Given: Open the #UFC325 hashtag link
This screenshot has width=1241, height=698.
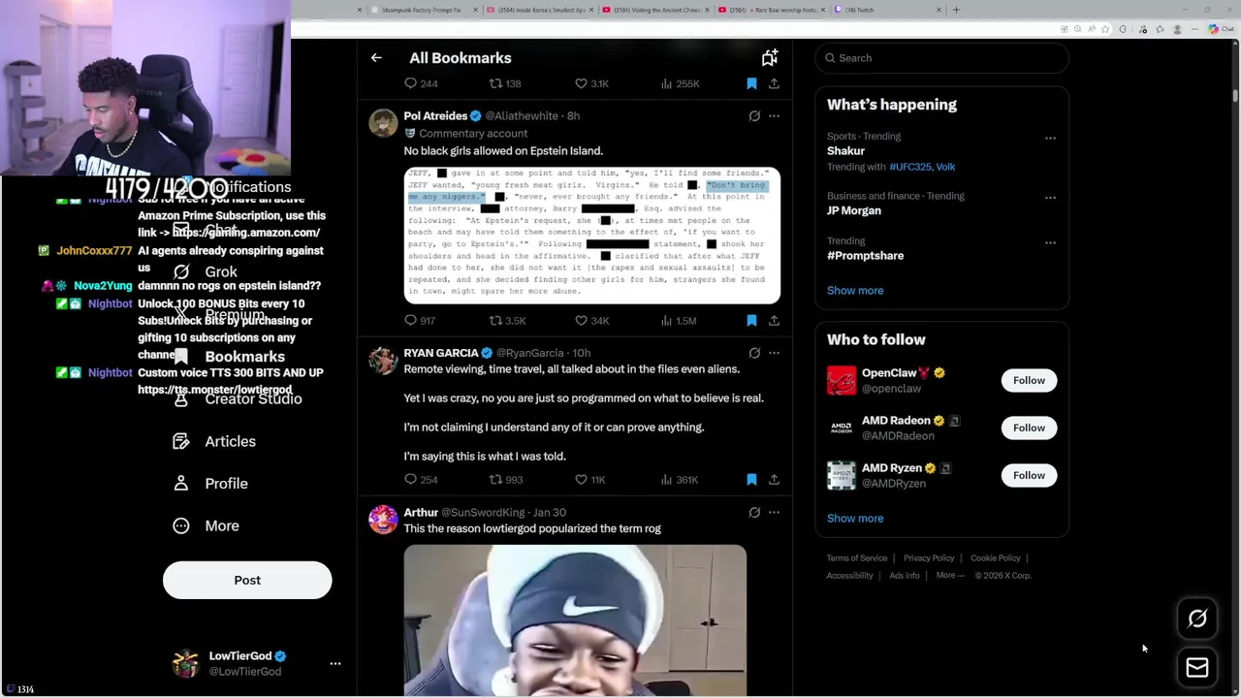Looking at the screenshot, I should [909, 167].
